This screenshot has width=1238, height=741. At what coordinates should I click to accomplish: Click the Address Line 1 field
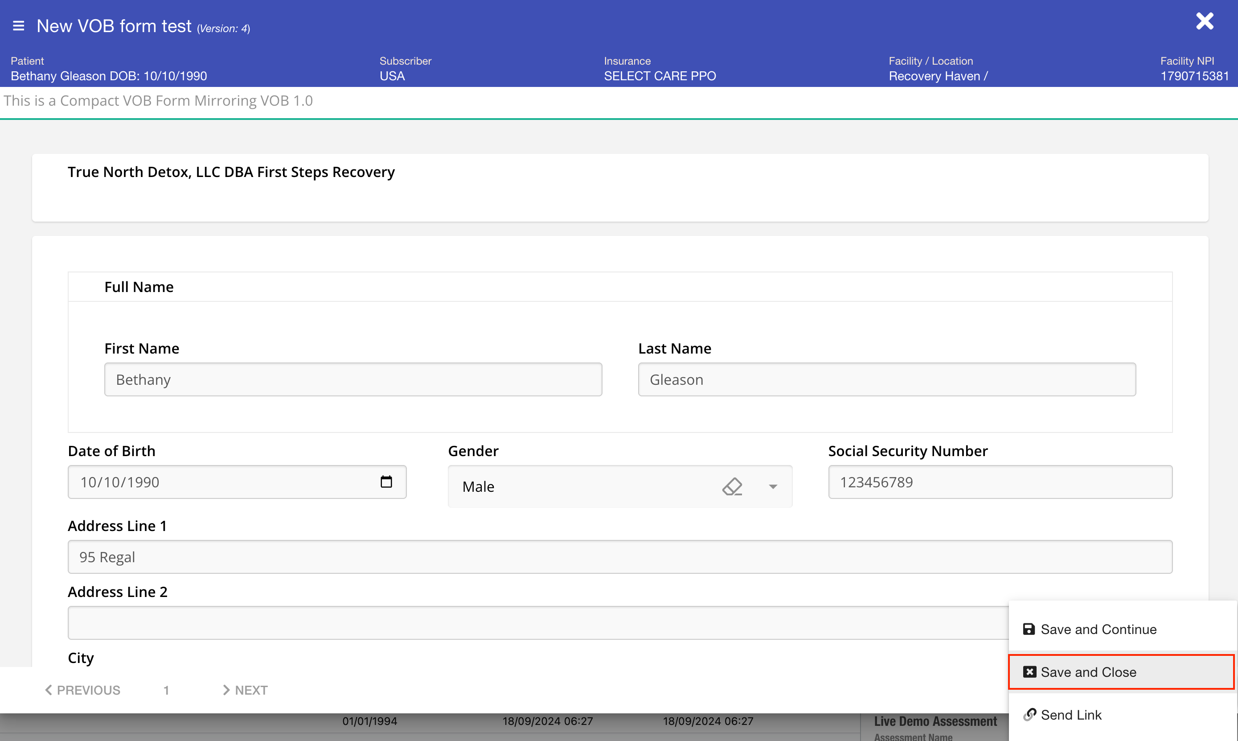click(x=619, y=557)
